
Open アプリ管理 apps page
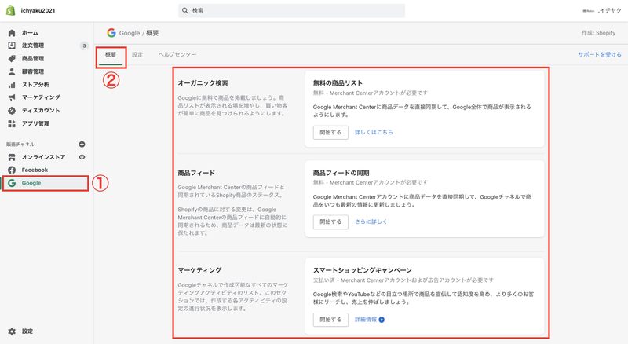point(35,123)
